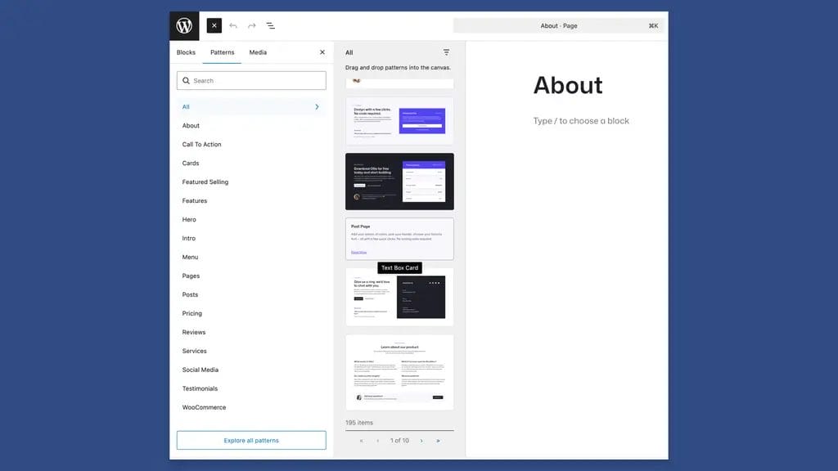838x471 pixels.
Task: Click the magnifier icon in the search box
Action: click(x=188, y=80)
